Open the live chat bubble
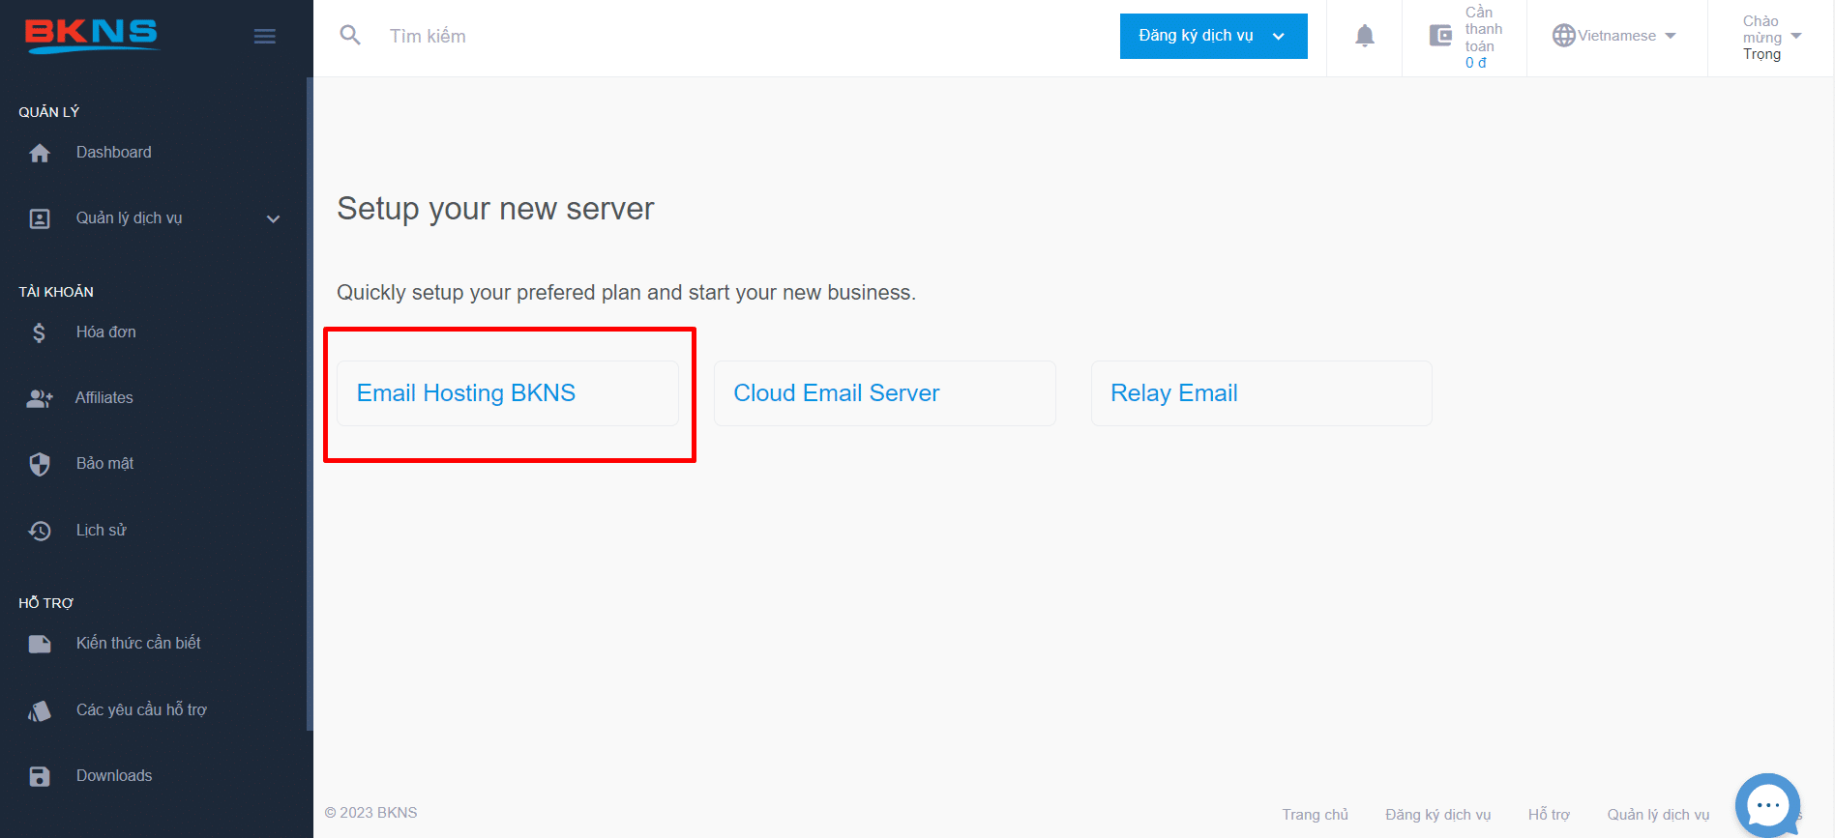The width and height of the screenshot is (1835, 838). click(x=1768, y=805)
